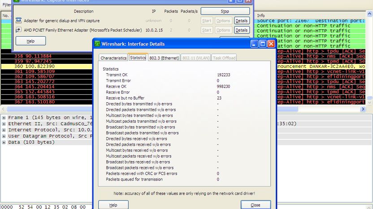The height and width of the screenshot is (209, 373).
Task: Expand the Ethernet II tree row
Action: click(x=4, y=124)
